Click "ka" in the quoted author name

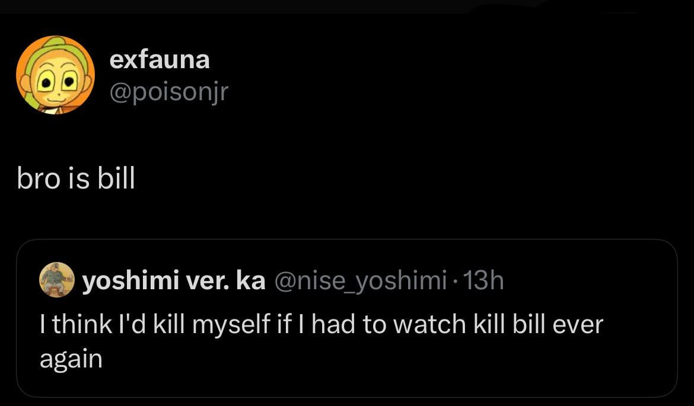click(251, 281)
